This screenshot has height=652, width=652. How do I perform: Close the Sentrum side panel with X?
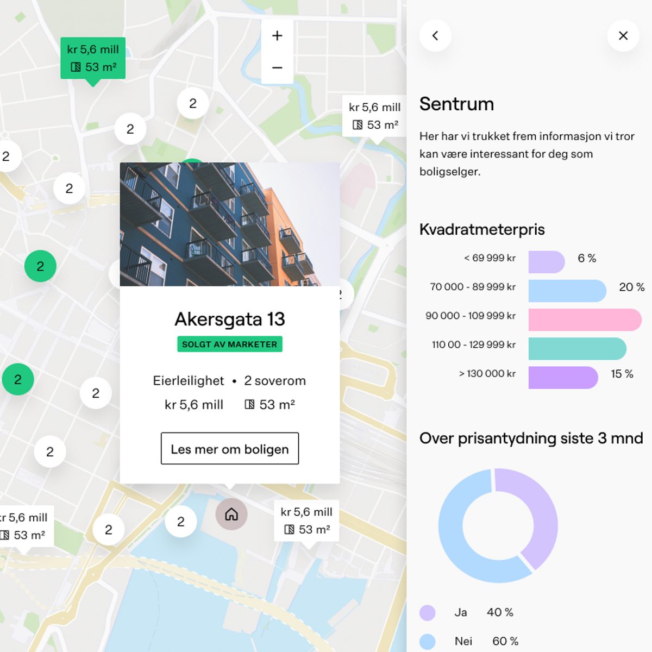[623, 36]
